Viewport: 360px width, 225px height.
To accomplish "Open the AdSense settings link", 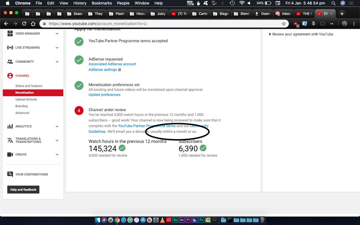I will pos(103,70).
